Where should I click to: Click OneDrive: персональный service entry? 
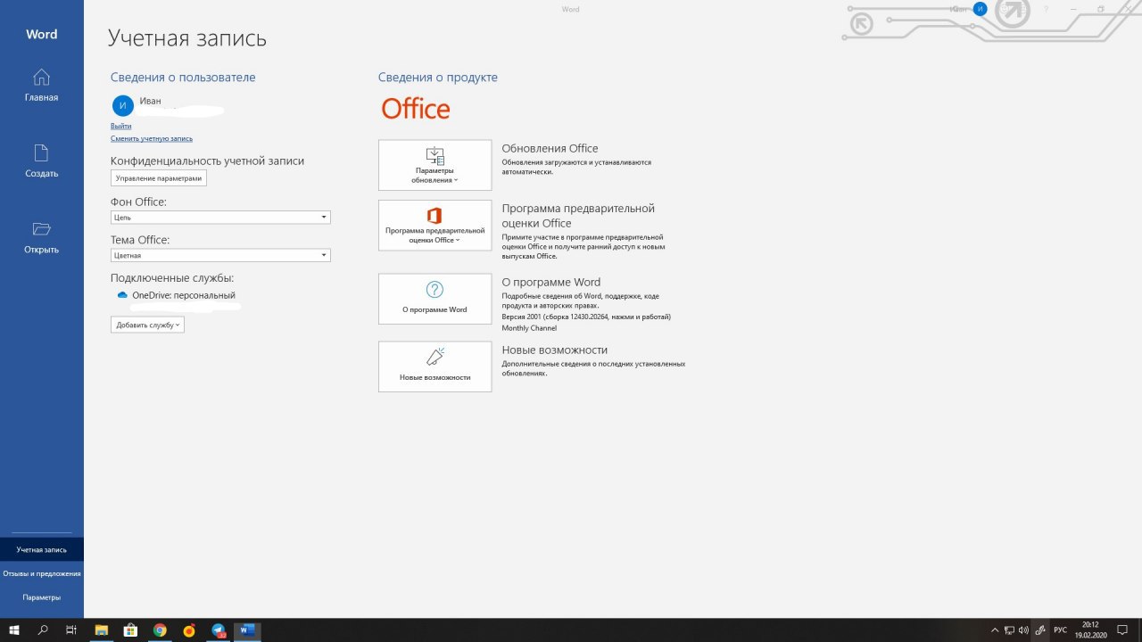[x=184, y=295]
